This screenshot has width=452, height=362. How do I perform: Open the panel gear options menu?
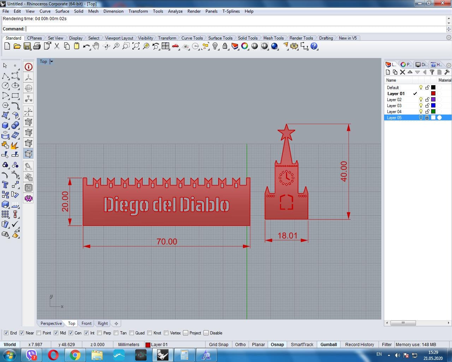point(448,65)
